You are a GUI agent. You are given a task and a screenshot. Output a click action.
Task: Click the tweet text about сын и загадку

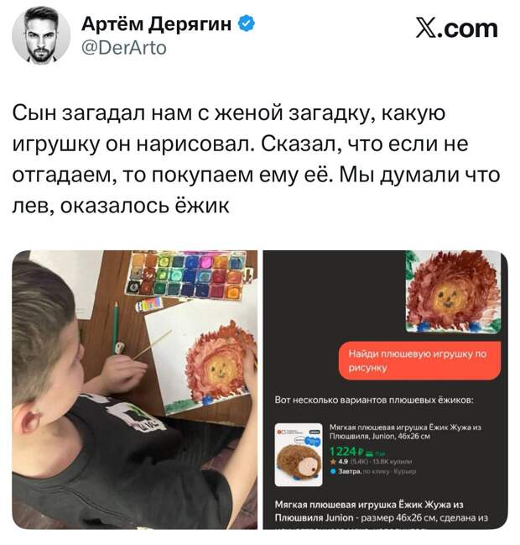tap(256, 160)
